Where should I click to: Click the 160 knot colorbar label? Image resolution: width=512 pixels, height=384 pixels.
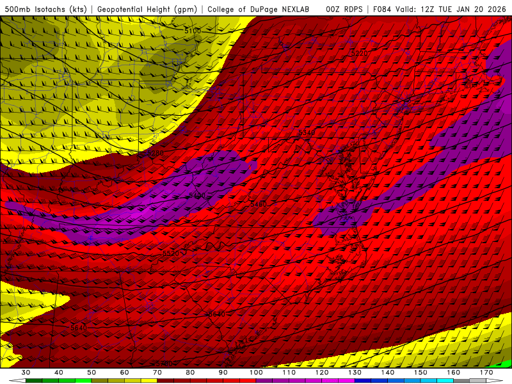click(454, 372)
